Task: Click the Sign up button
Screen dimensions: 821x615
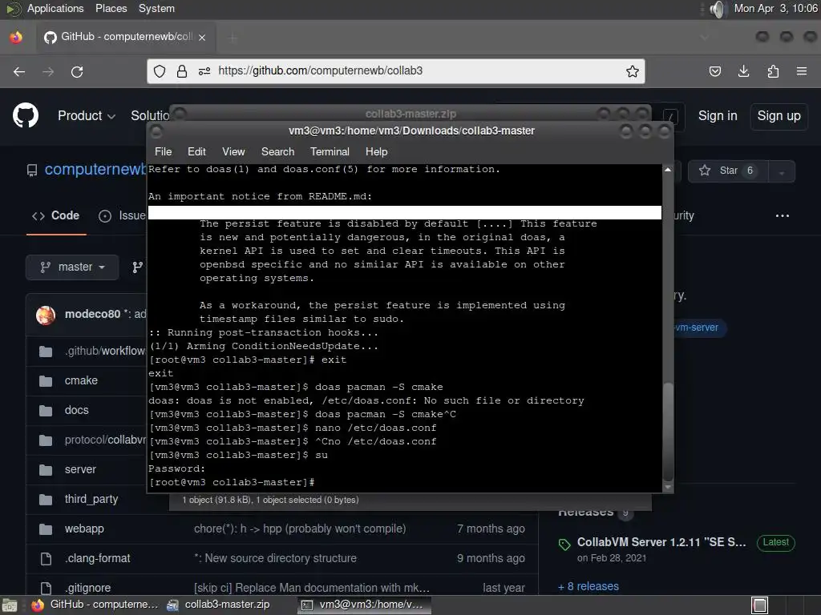Action: (779, 116)
